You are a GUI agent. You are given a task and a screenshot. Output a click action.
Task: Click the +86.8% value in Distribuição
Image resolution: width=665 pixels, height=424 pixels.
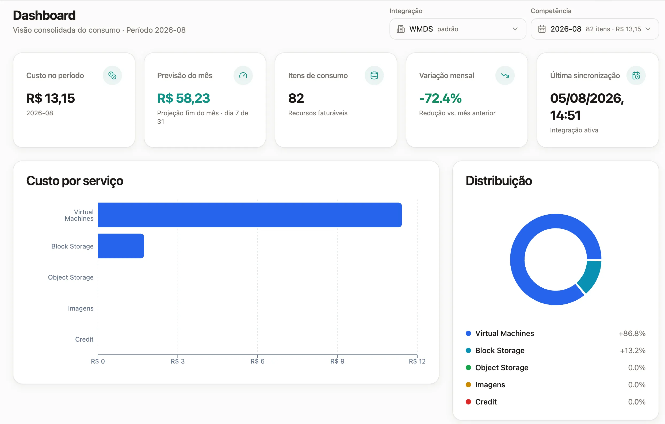pyautogui.click(x=632, y=333)
